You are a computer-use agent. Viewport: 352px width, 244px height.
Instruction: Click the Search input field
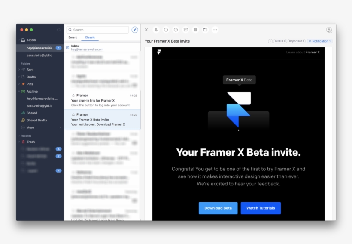pyautogui.click(x=100, y=30)
